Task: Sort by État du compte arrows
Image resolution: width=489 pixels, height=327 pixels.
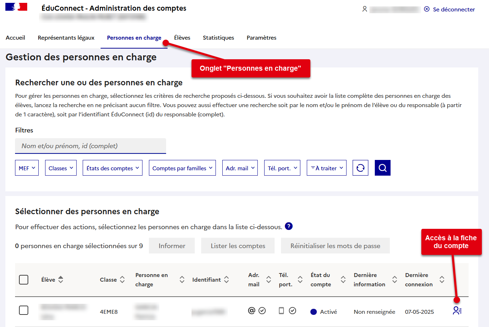Action: pos(343,280)
